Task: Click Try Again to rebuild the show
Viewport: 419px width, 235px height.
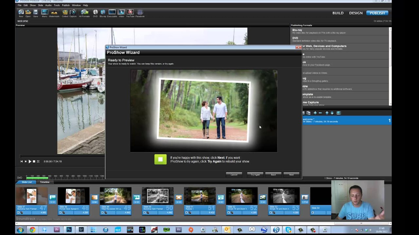Action: pyautogui.click(x=255, y=175)
